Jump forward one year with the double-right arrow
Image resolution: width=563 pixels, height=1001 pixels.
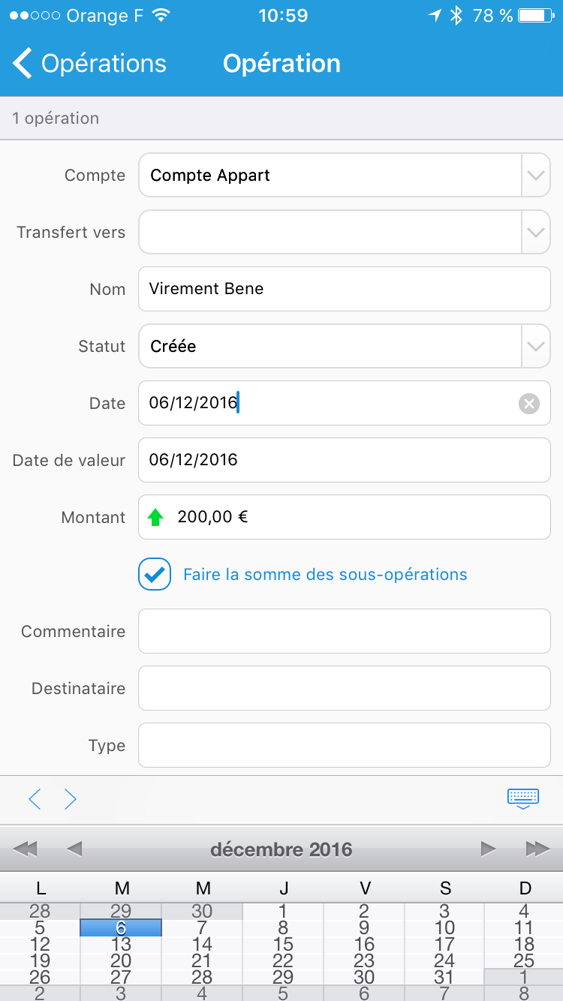coord(537,849)
